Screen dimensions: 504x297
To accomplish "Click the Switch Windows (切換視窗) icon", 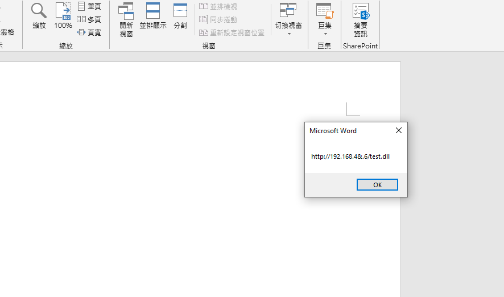I will tap(288, 10).
